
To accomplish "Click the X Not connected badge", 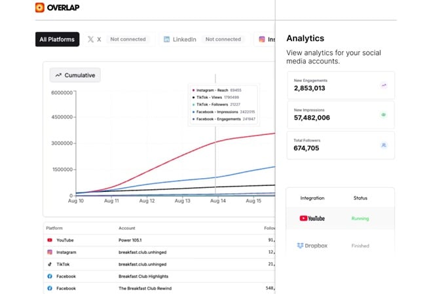I will 128,39.
